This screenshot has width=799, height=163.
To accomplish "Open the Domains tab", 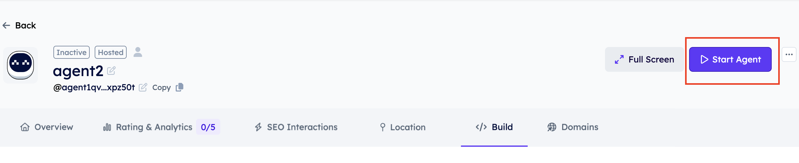I will point(573,127).
